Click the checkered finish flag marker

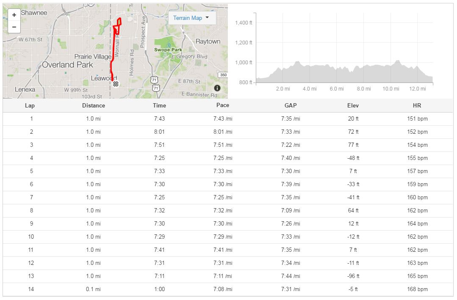tap(116, 84)
